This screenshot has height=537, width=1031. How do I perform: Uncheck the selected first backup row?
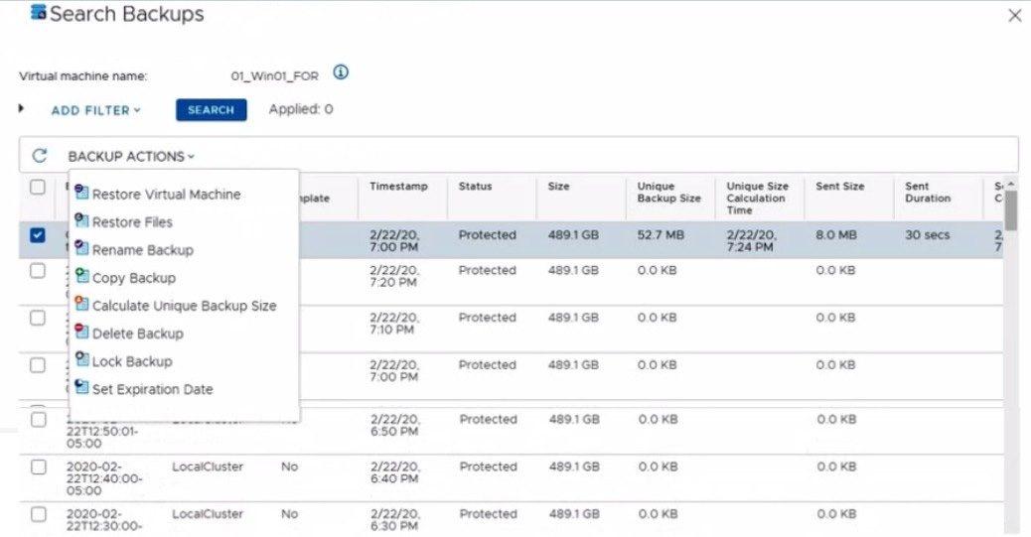click(38, 235)
